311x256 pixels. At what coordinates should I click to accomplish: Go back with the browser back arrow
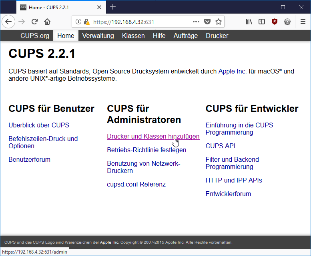[8, 22]
